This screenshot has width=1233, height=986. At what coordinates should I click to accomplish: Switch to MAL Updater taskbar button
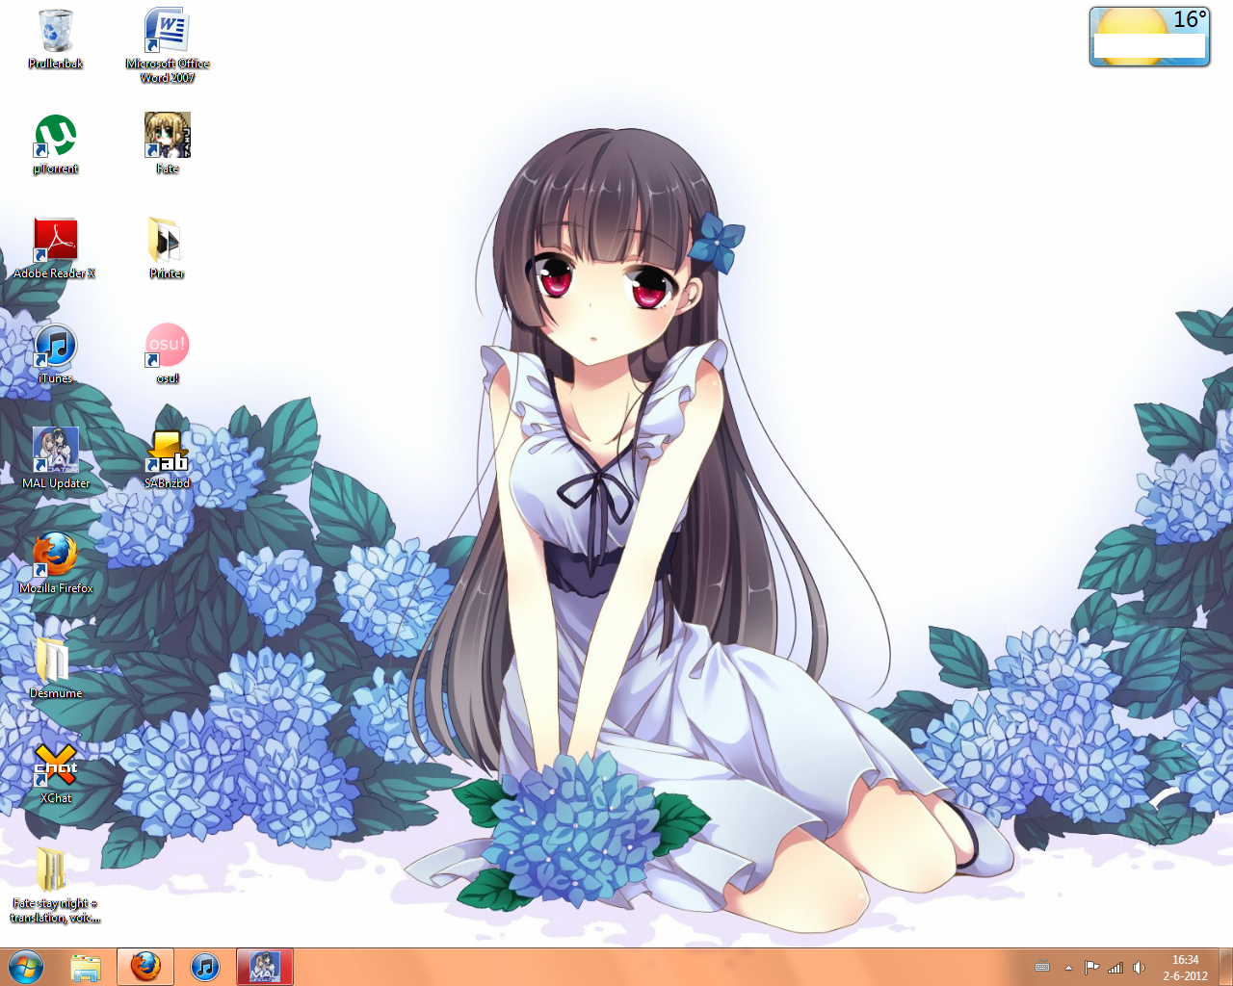[x=265, y=967]
